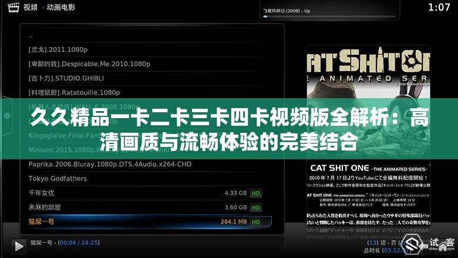Click the HD badge on the 猫屎一号 row

255,222
